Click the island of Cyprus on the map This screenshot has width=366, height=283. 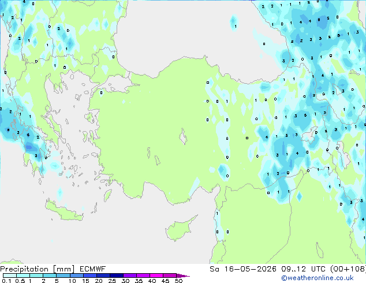pos(180,228)
